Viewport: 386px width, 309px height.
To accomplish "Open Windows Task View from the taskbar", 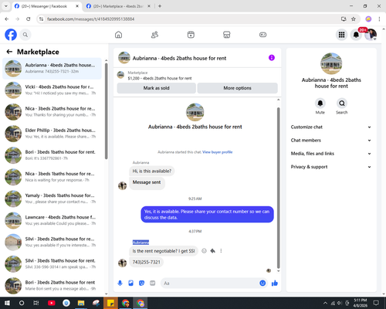I will pyautogui.click(x=36, y=303).
